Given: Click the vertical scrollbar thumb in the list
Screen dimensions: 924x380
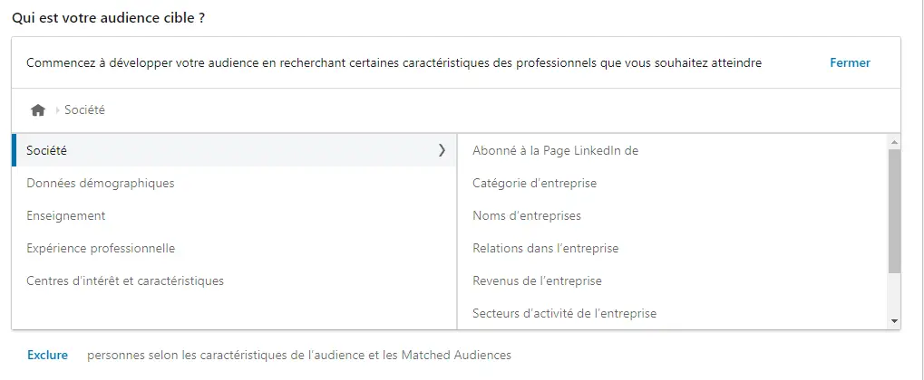Looking at the screenshot, I should point(895,211).
